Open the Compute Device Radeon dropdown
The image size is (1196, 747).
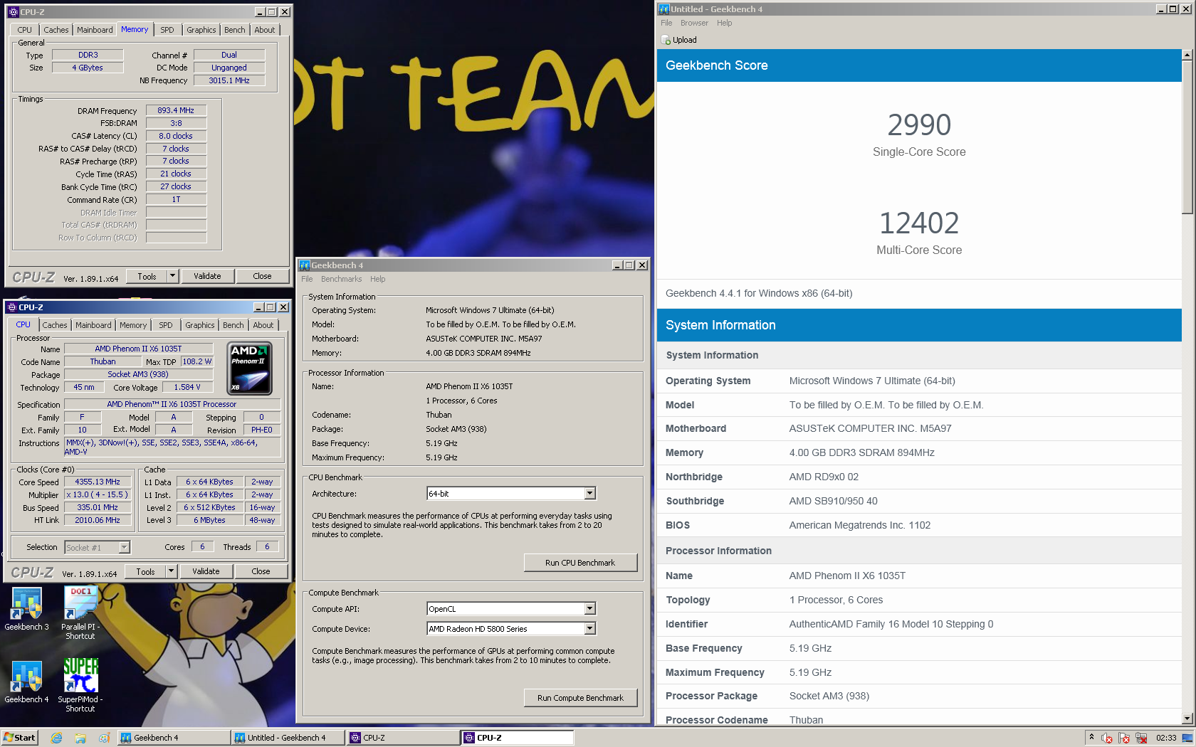(589, 629)
